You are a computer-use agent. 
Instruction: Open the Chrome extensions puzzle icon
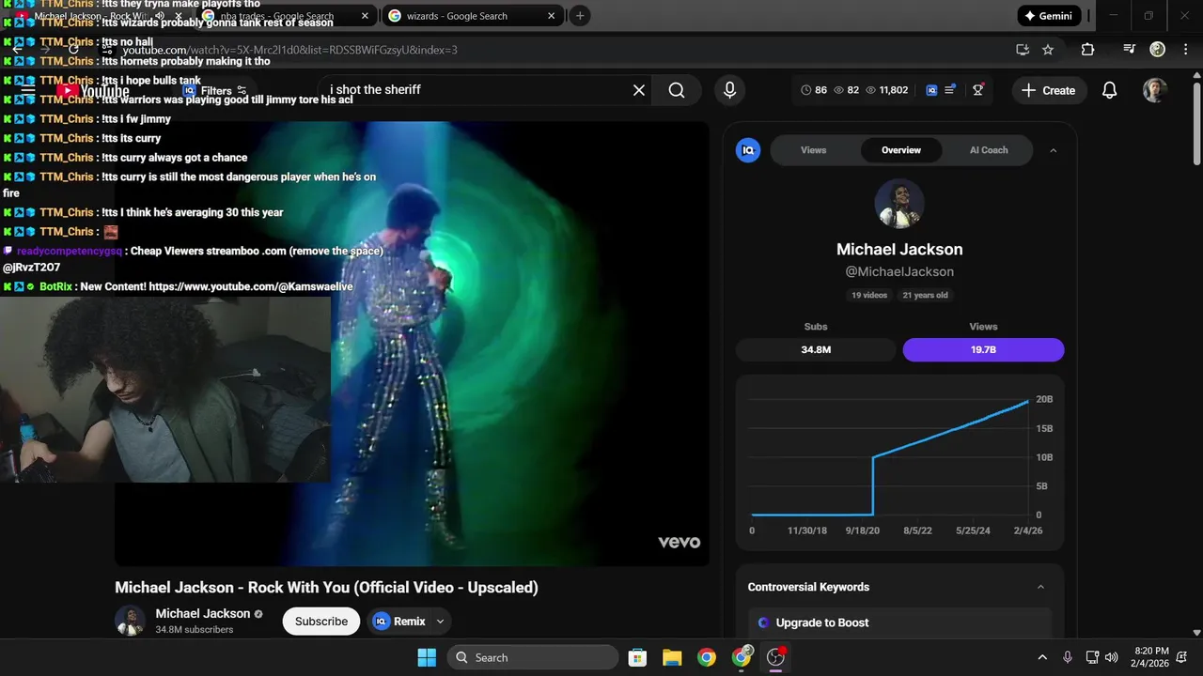tap(1087, 50)
